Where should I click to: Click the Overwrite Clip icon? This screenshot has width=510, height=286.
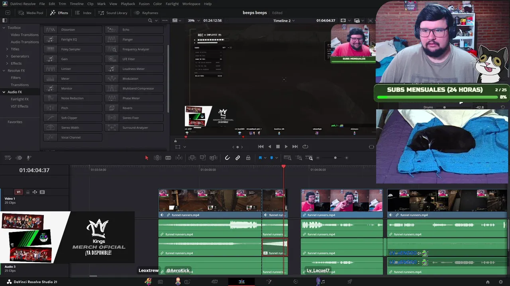click(x=203, y=158)
